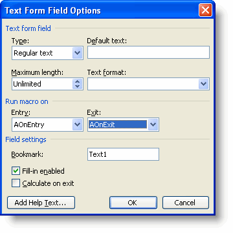Select the AOnEntry text in Entry box
Screen dimensions: 233x233
29,125
